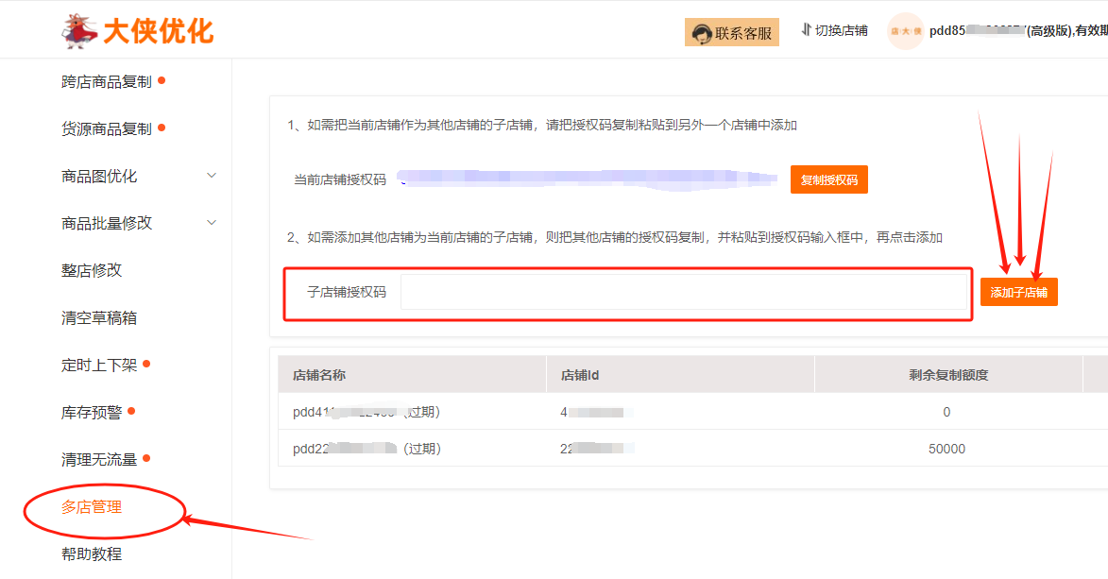Open the user avatar in header

(x=905, y=31)
